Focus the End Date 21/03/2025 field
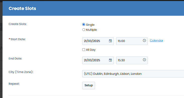The height and width of the screenshot is (98, 184). pyautogui.click(x=98, y=60)
